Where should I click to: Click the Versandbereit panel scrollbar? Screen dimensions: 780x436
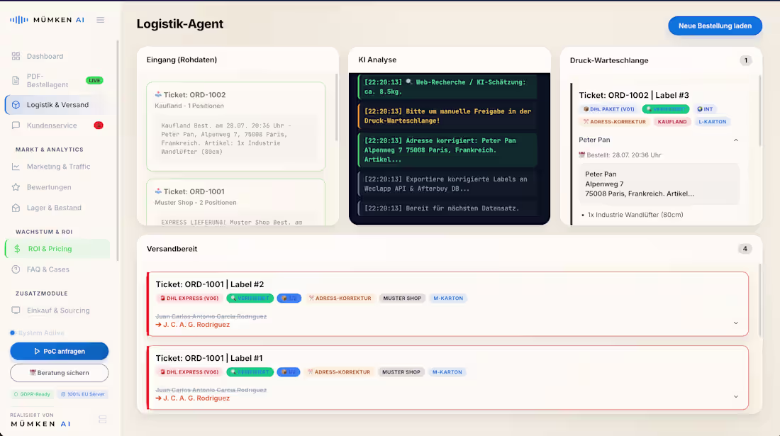coord(759,300)
